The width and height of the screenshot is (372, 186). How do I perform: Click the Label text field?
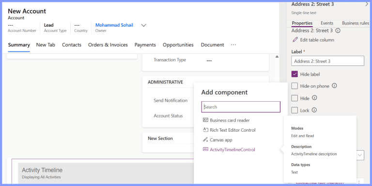coord(327,61)
